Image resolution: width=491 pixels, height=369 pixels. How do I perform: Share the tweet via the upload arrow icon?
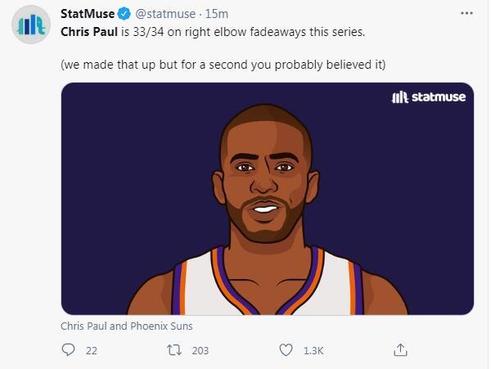[x=400, y=350]
